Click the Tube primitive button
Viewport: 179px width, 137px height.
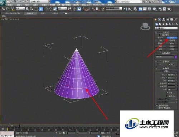point(172,43)
